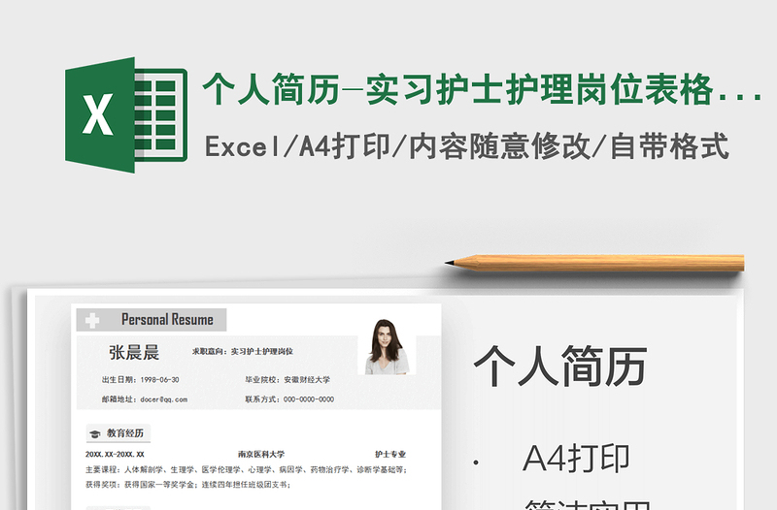Click the 20XX.XX-20XX.XX date range
The width and height of the screenshot is (777, 510).
(115, 454)
